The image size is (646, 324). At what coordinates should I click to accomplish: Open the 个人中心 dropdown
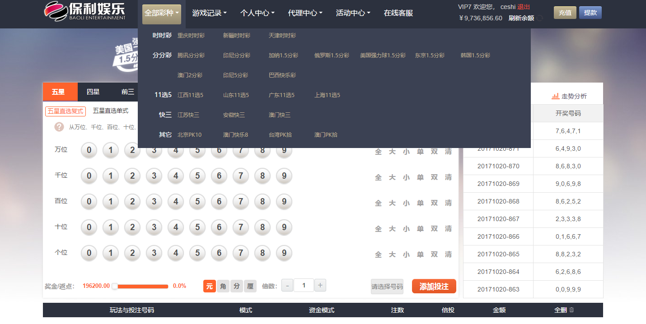click(257, 13)
